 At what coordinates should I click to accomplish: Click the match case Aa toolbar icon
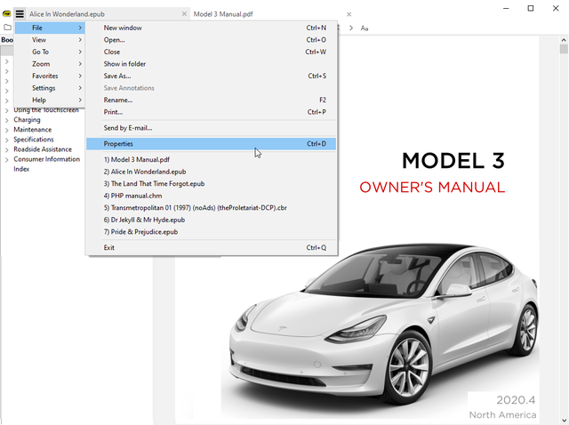[x=365, y=28]
